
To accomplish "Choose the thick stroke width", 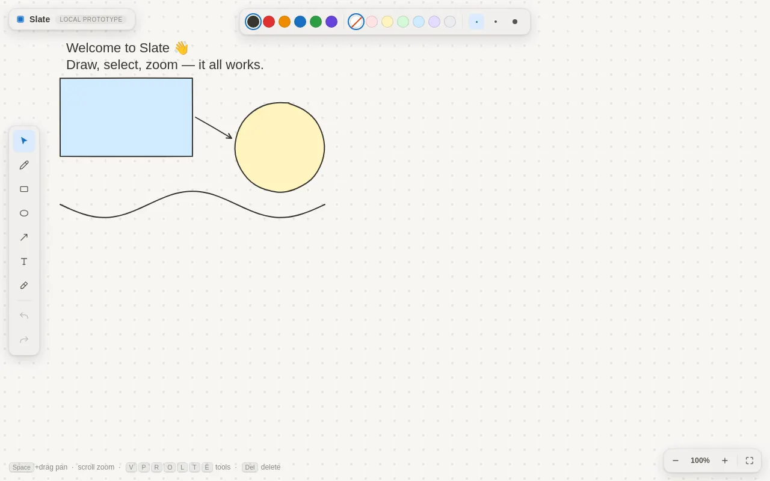I will (515, 22).
